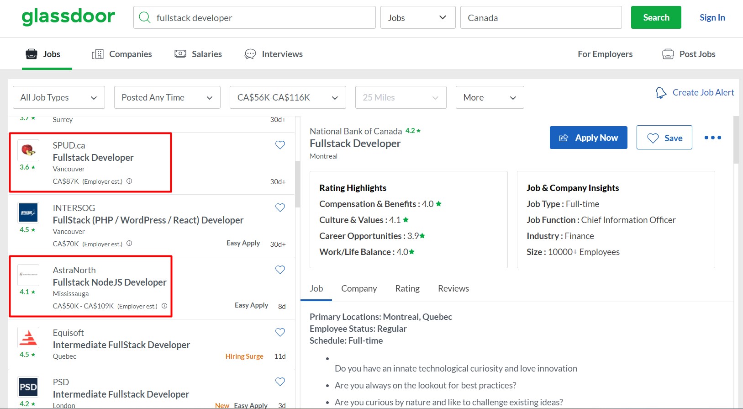Click info icon beside INTERSOG CA$70K estimate
743x409 pixels.
(x=129, y=244)
